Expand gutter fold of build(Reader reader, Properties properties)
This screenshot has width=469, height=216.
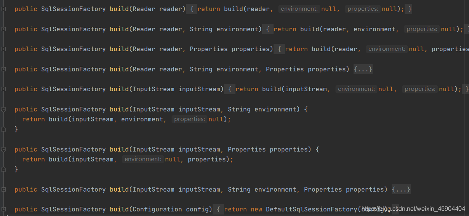[x=3, y=49]
